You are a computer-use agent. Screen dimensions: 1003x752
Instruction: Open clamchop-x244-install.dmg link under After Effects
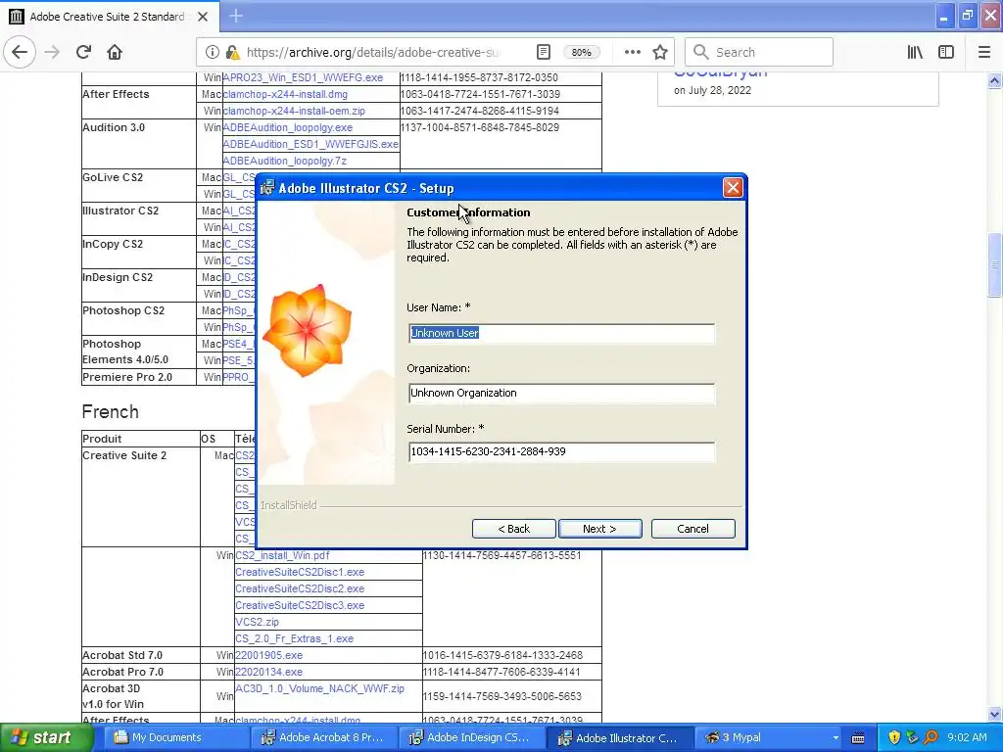tap(285, 94)
